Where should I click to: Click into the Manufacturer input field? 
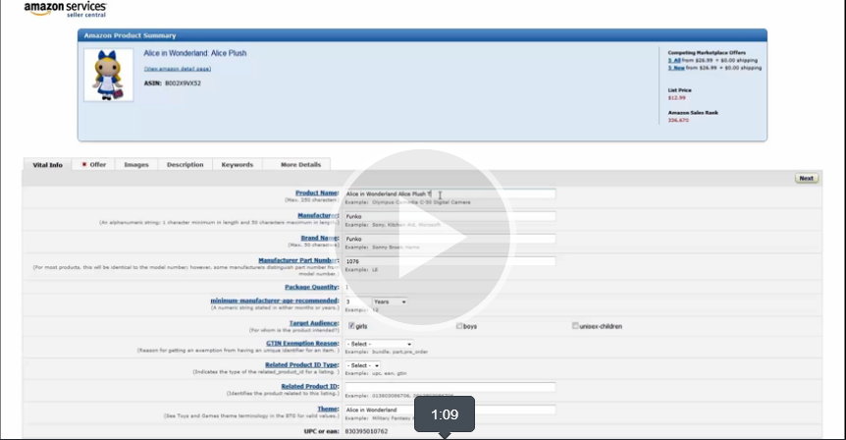pos(449,216)
